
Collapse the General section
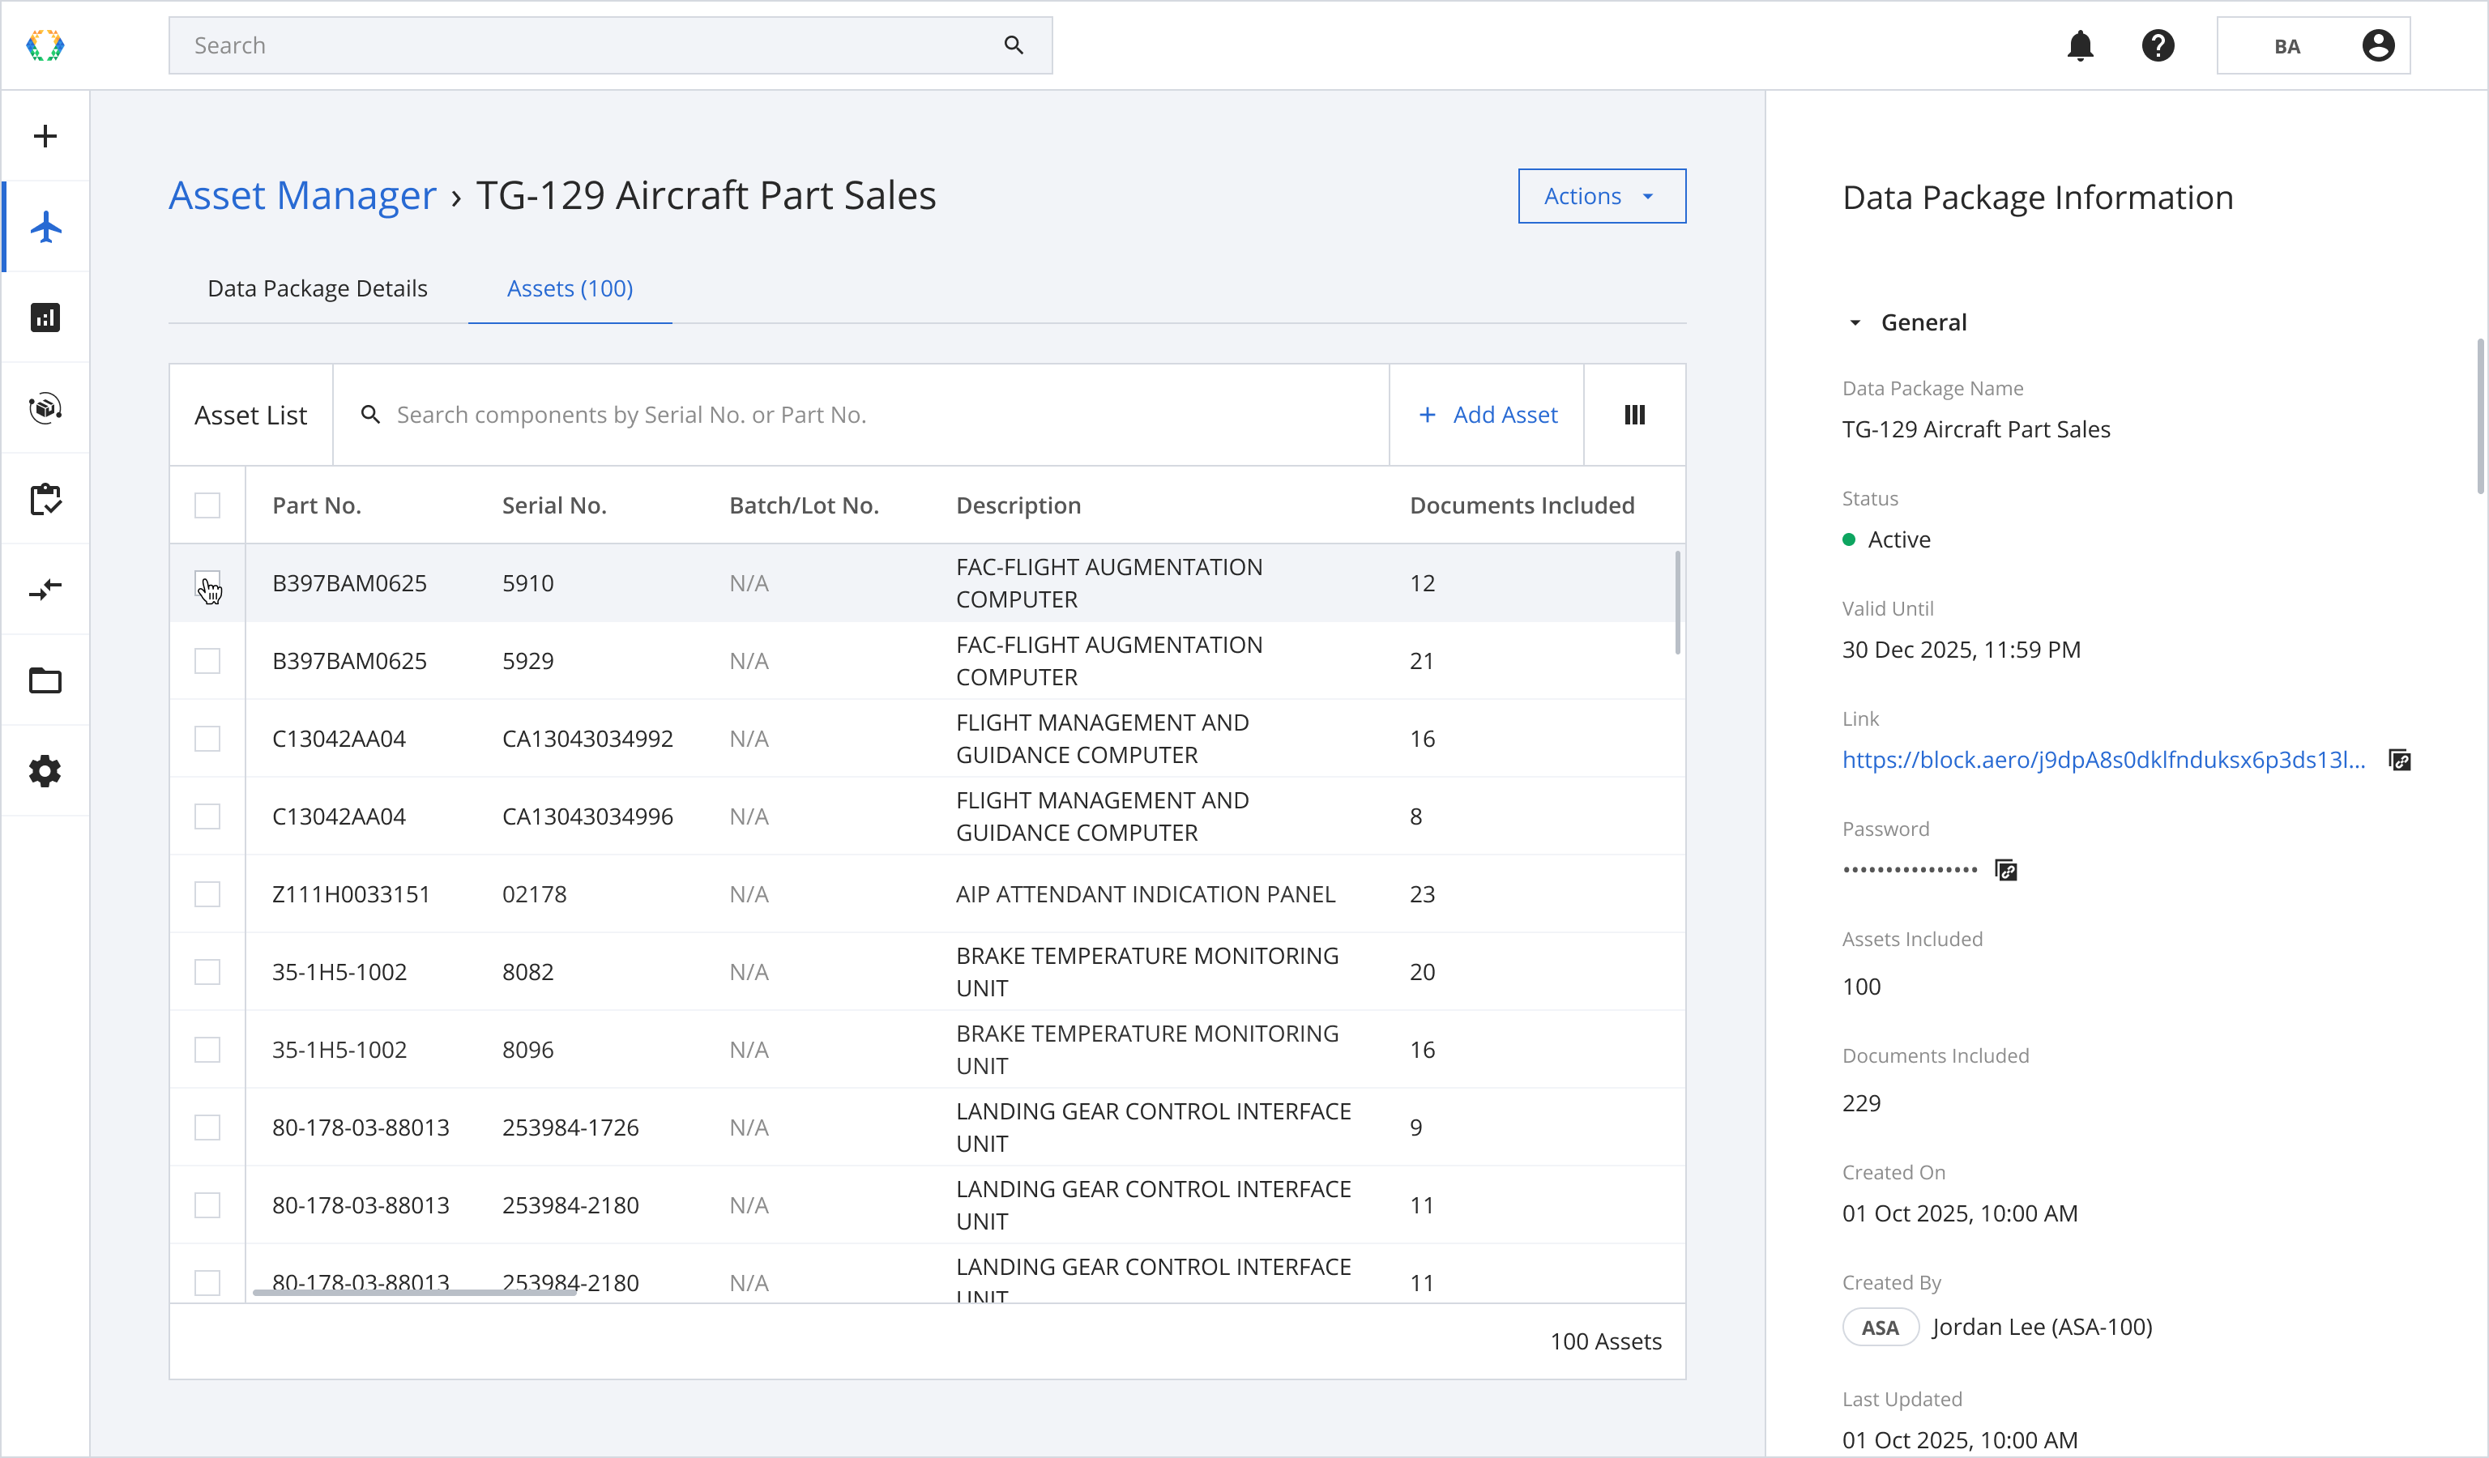pyautogui.click(x=1855, y=323)
